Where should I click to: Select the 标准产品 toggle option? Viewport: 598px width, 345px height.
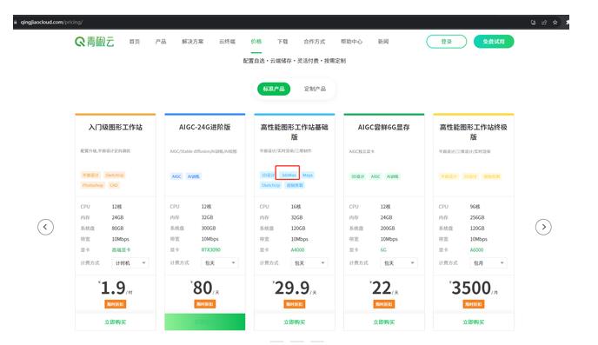[274, 89]
